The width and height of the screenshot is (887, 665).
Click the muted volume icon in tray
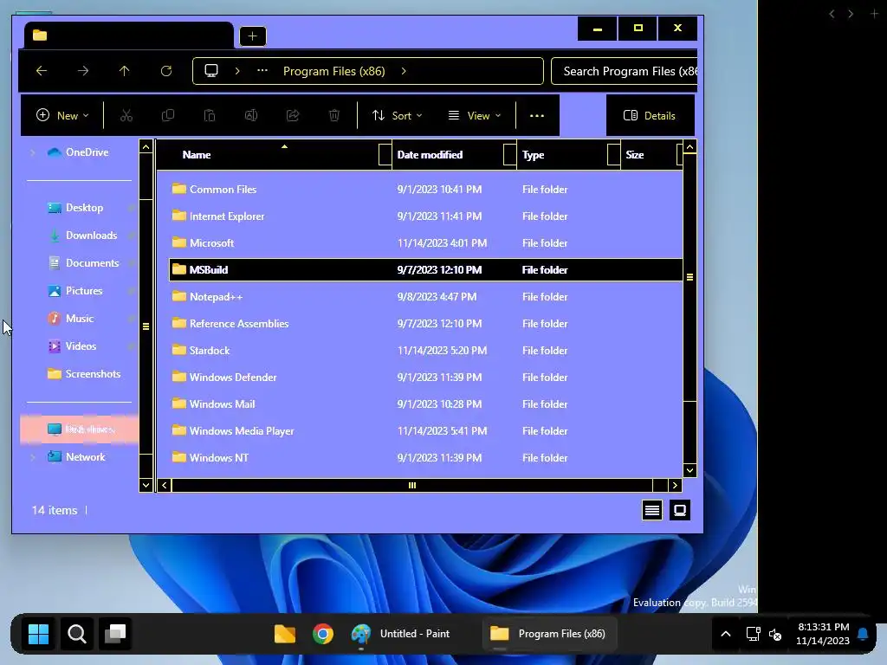tap(775, 635)
